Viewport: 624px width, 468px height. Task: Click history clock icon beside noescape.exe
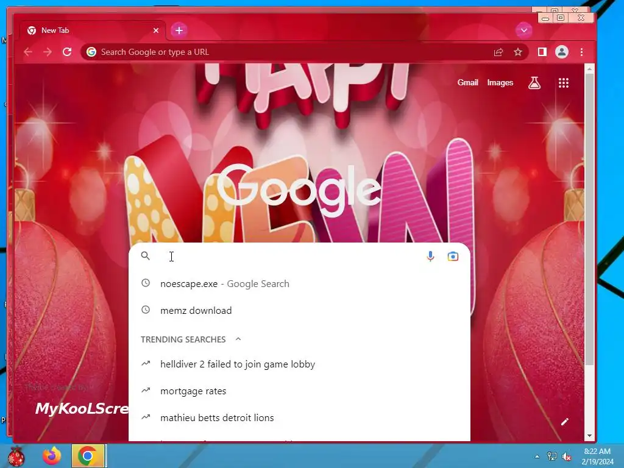pyautogui.click(x=146, y=283)
